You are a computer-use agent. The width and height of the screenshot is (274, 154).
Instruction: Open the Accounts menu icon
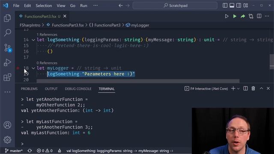pos(7,125)
